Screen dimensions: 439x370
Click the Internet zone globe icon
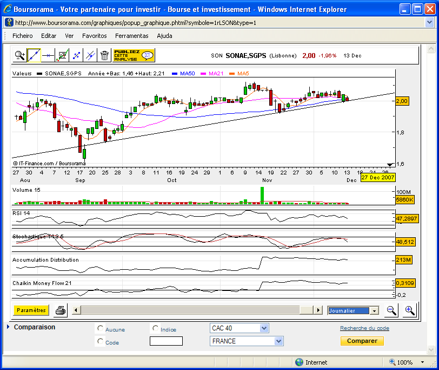point(299,362)
